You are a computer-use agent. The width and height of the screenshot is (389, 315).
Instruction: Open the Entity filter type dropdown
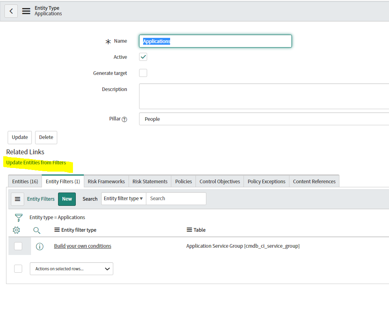click(x=123, y=198)
